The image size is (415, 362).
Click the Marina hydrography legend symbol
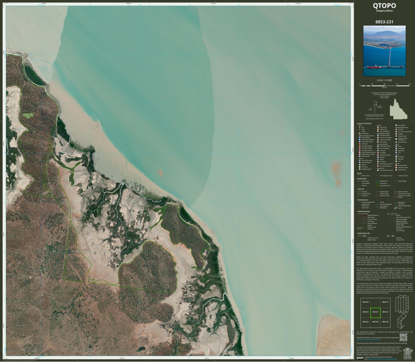tap(396, 208)
